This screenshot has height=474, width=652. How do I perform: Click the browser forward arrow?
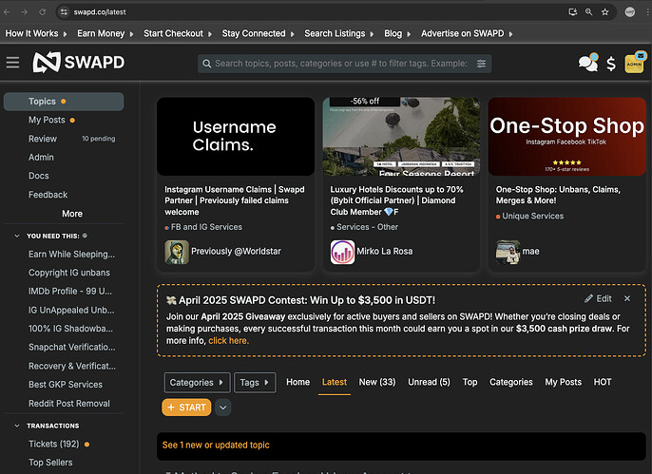click(x=25, y=12)
